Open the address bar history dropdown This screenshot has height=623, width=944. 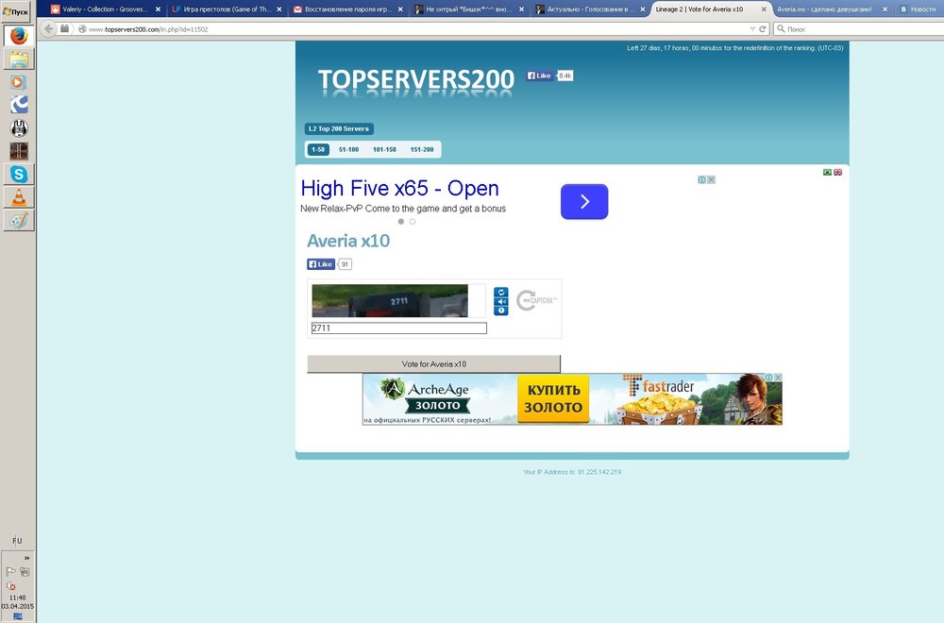tap(751, 29)
